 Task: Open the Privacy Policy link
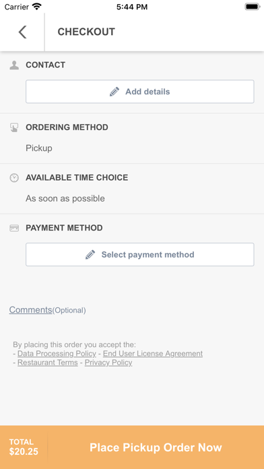108,363
